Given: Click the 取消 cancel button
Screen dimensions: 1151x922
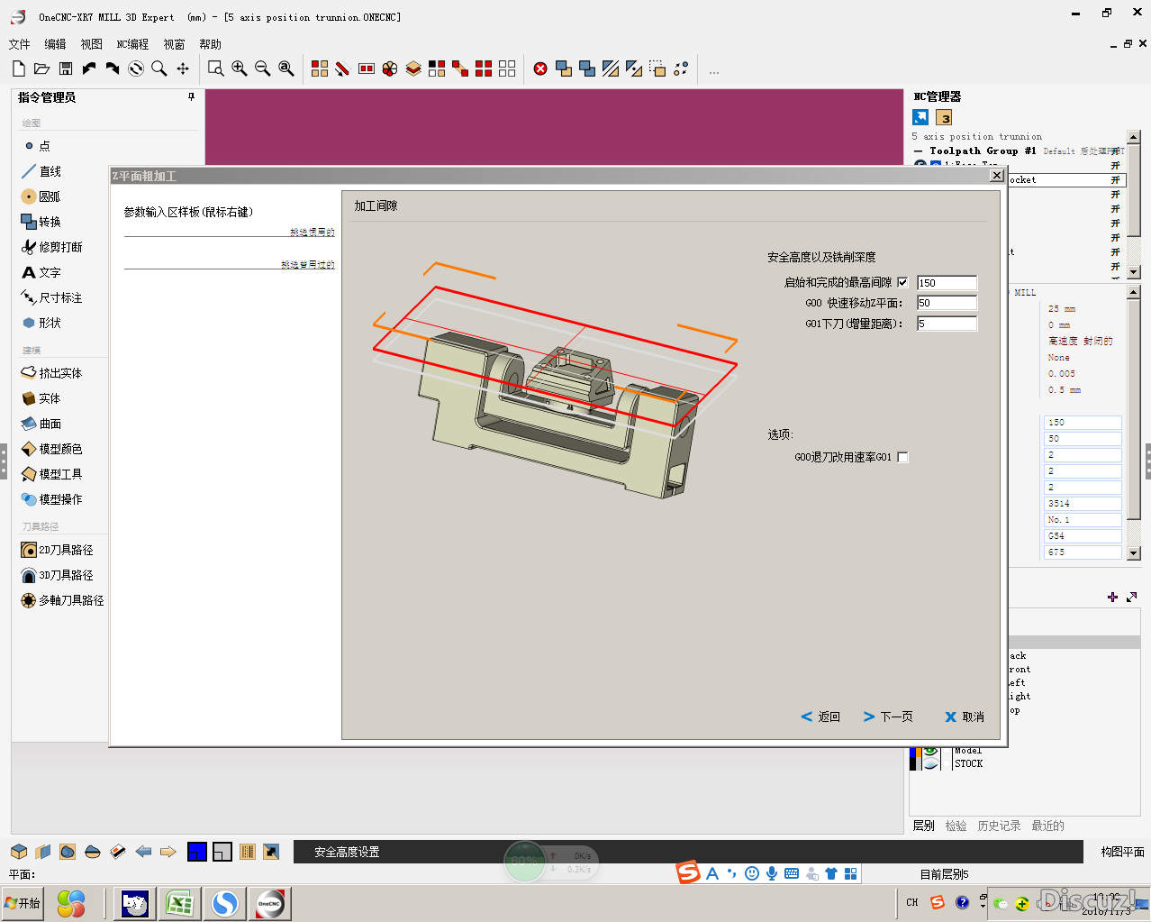Looking at the screenshot, I should pyautogui.click(x=965, y=717).
